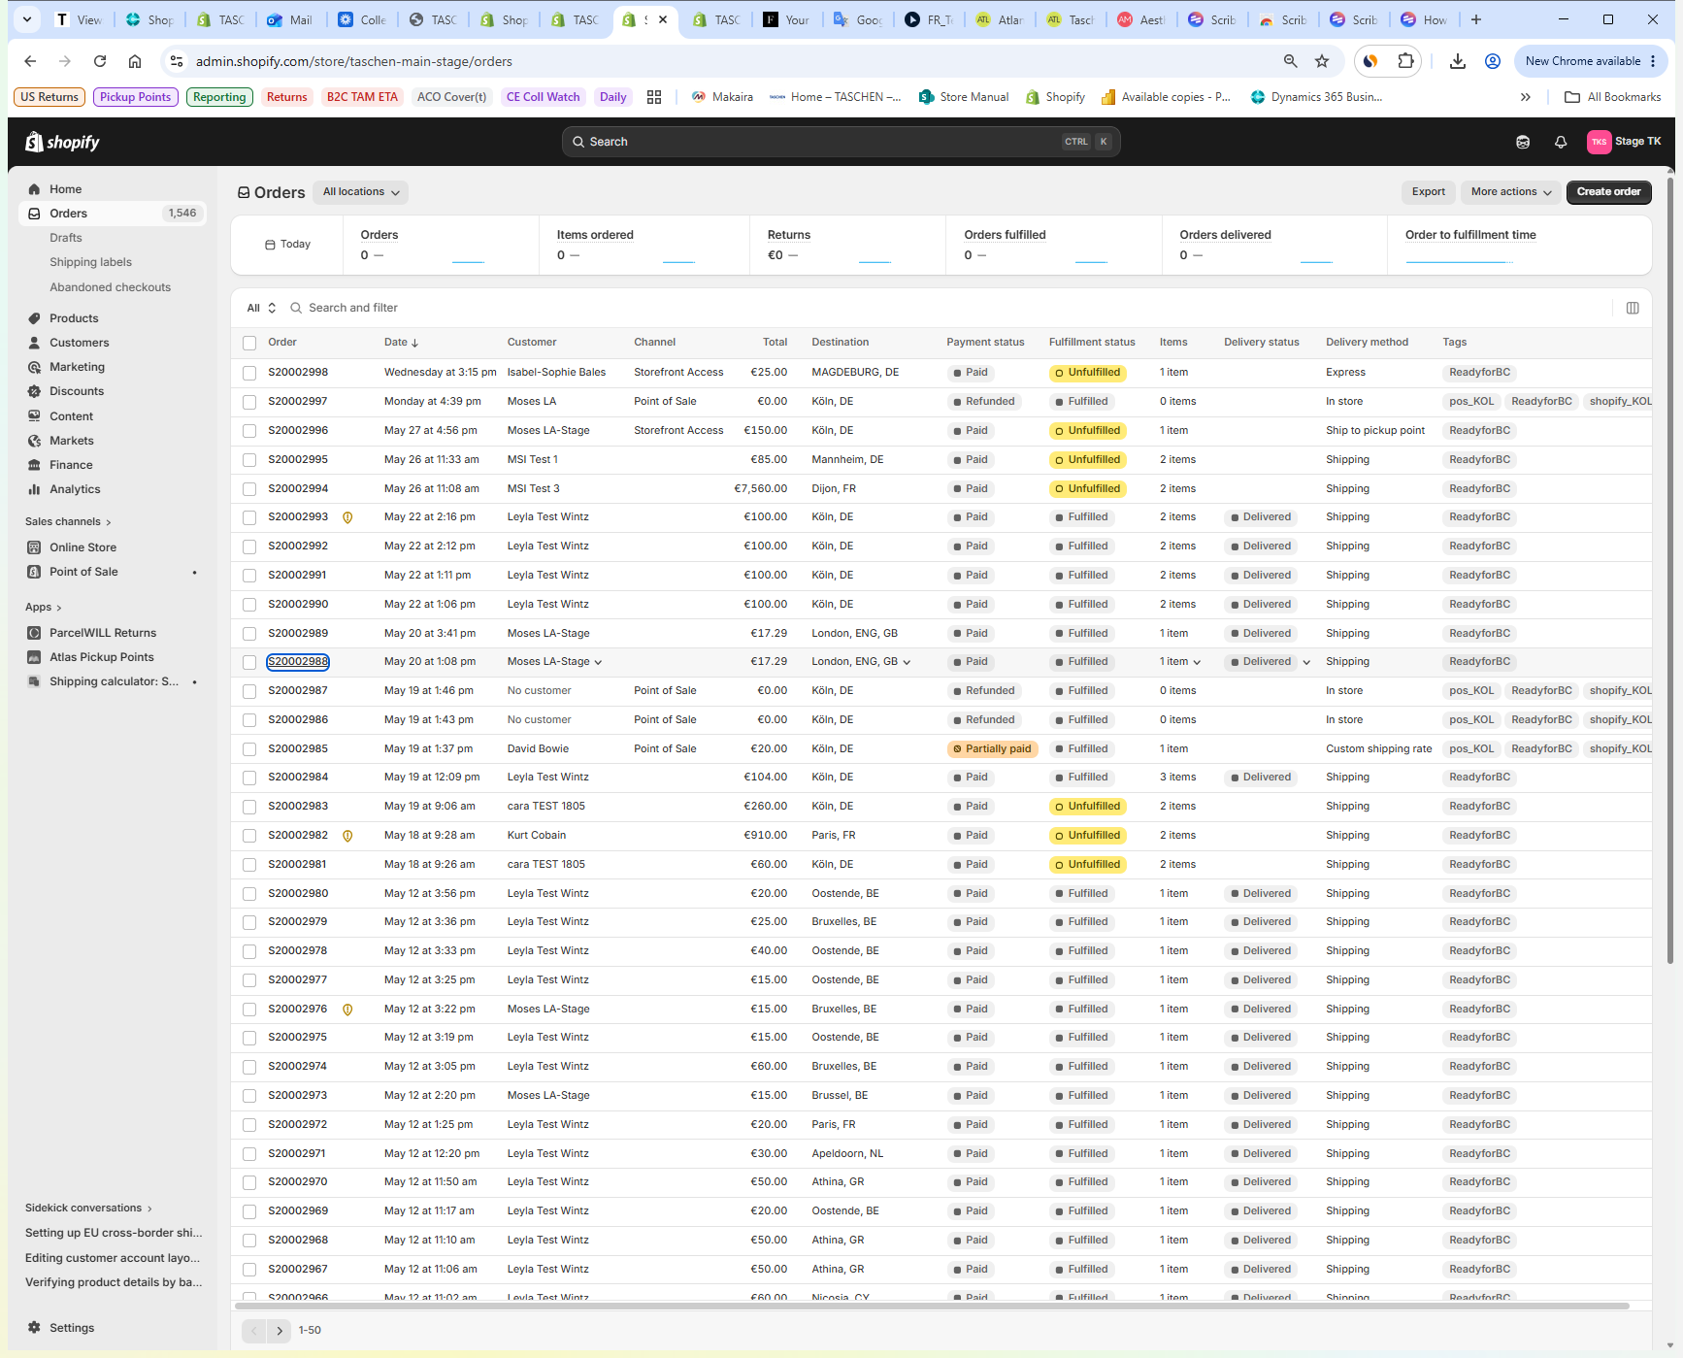Open the US Returns bookmark
The image size is (1683, 1358).
tap(49, 97)
